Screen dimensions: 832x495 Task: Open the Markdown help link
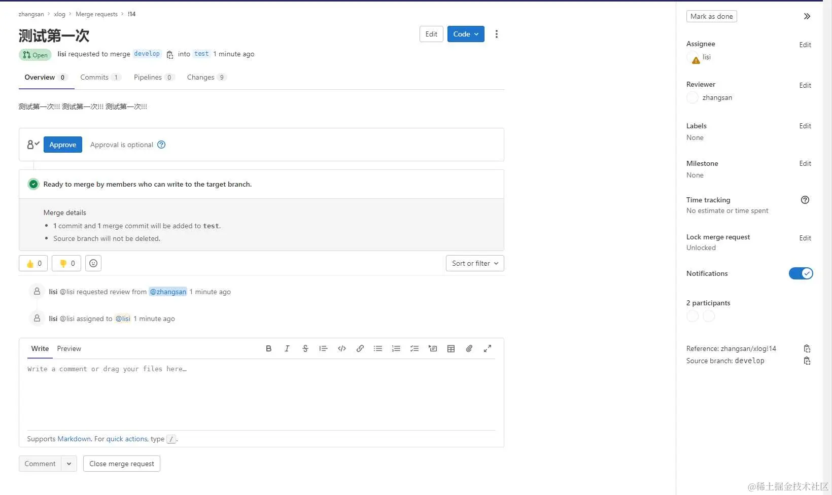click(x=74, y=439)
